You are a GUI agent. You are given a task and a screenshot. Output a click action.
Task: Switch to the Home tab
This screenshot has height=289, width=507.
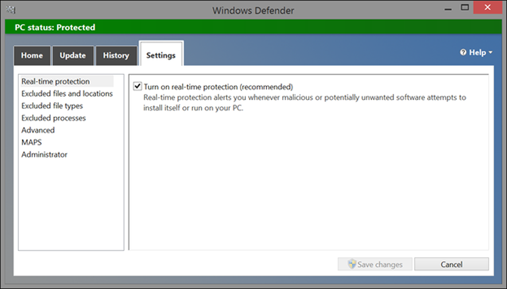pyautogui.click(x=32, y=56)
